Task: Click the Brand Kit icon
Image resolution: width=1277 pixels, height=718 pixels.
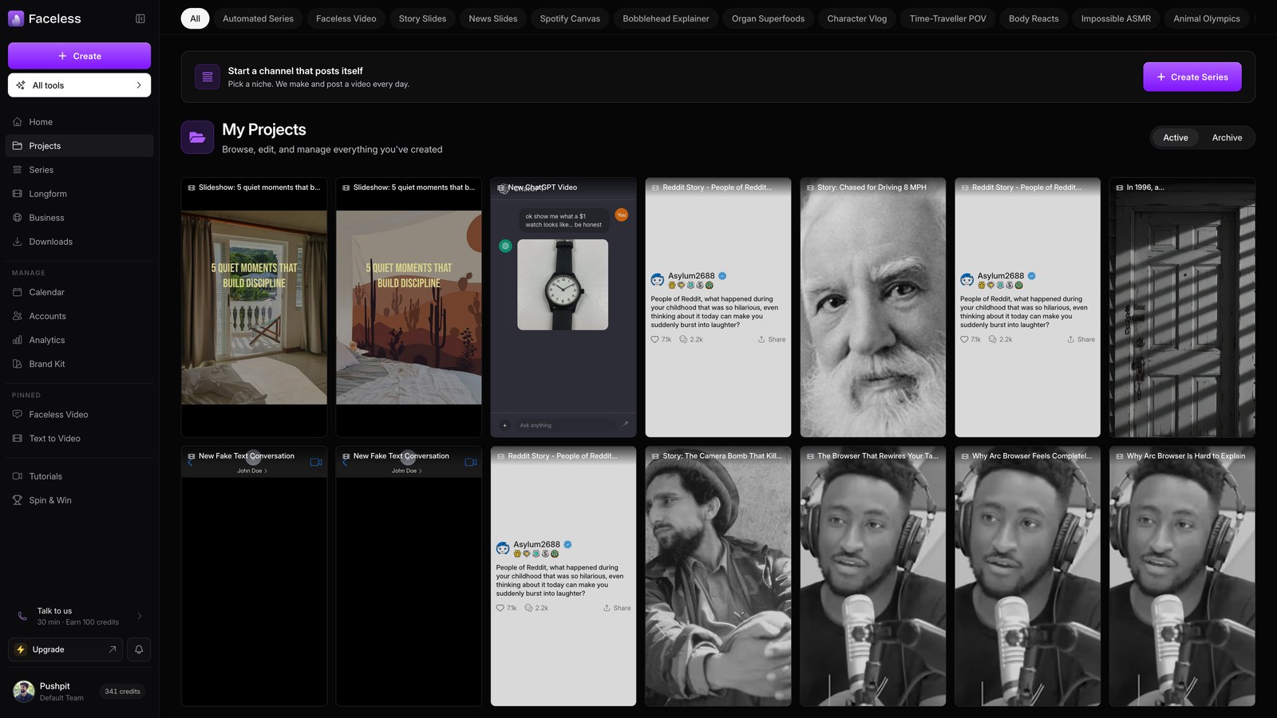Action: coord(18,364)
